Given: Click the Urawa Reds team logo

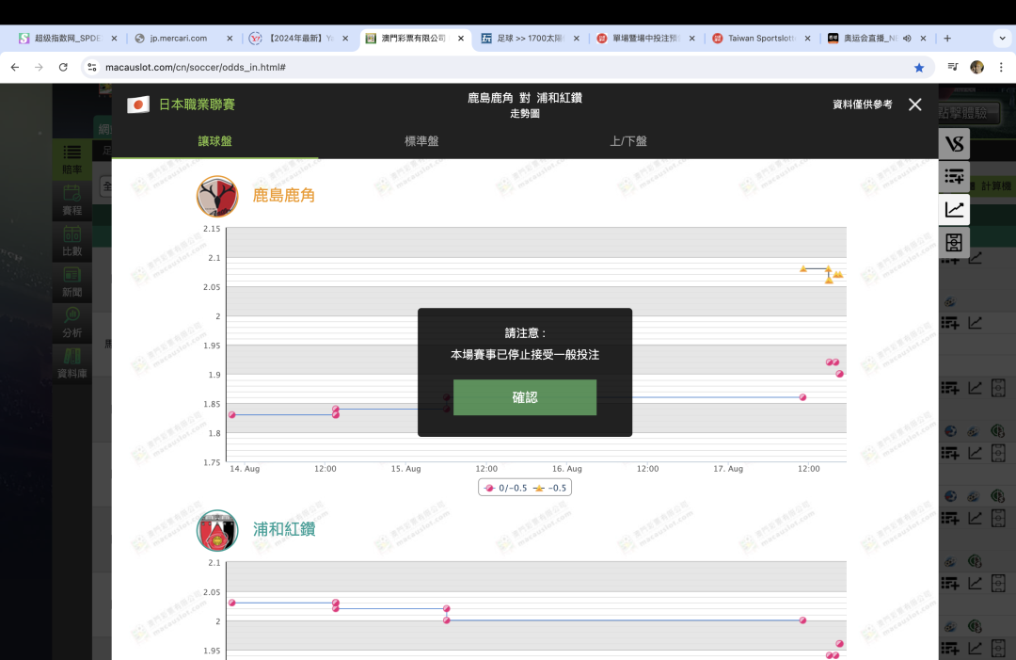Looking at the screenshot, I should click(217, 530).
